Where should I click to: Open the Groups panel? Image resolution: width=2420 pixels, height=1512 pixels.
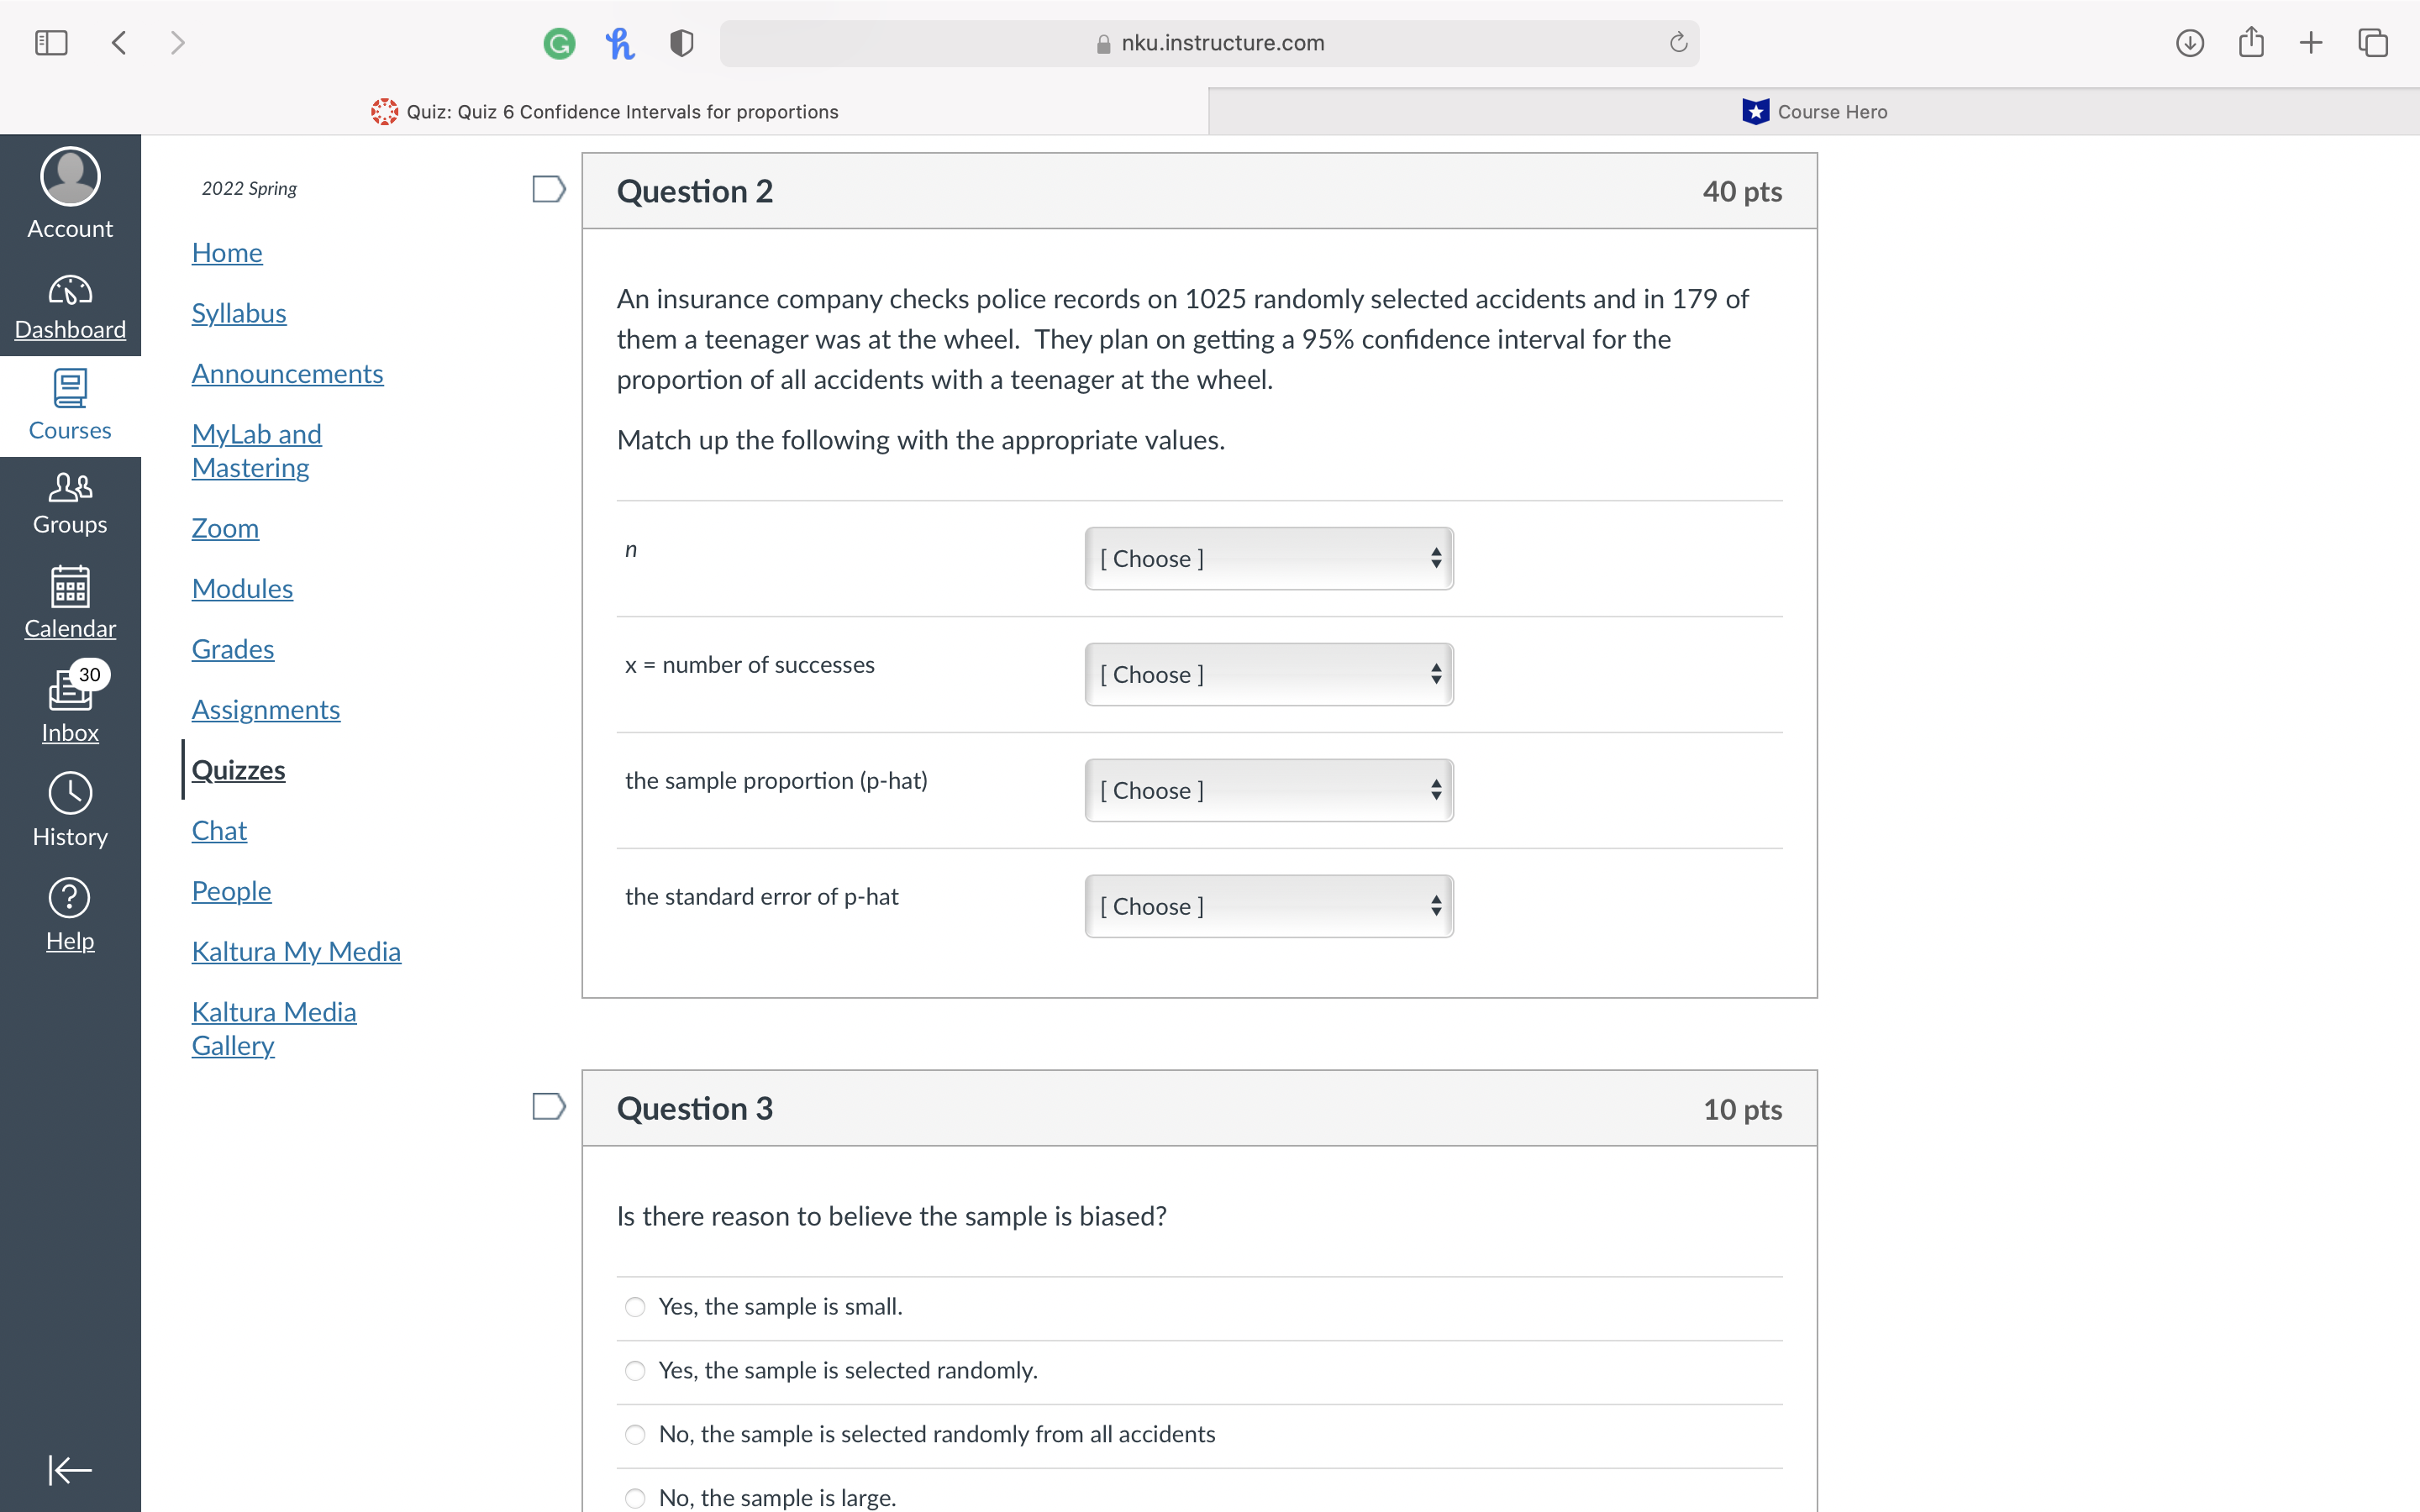69,504
